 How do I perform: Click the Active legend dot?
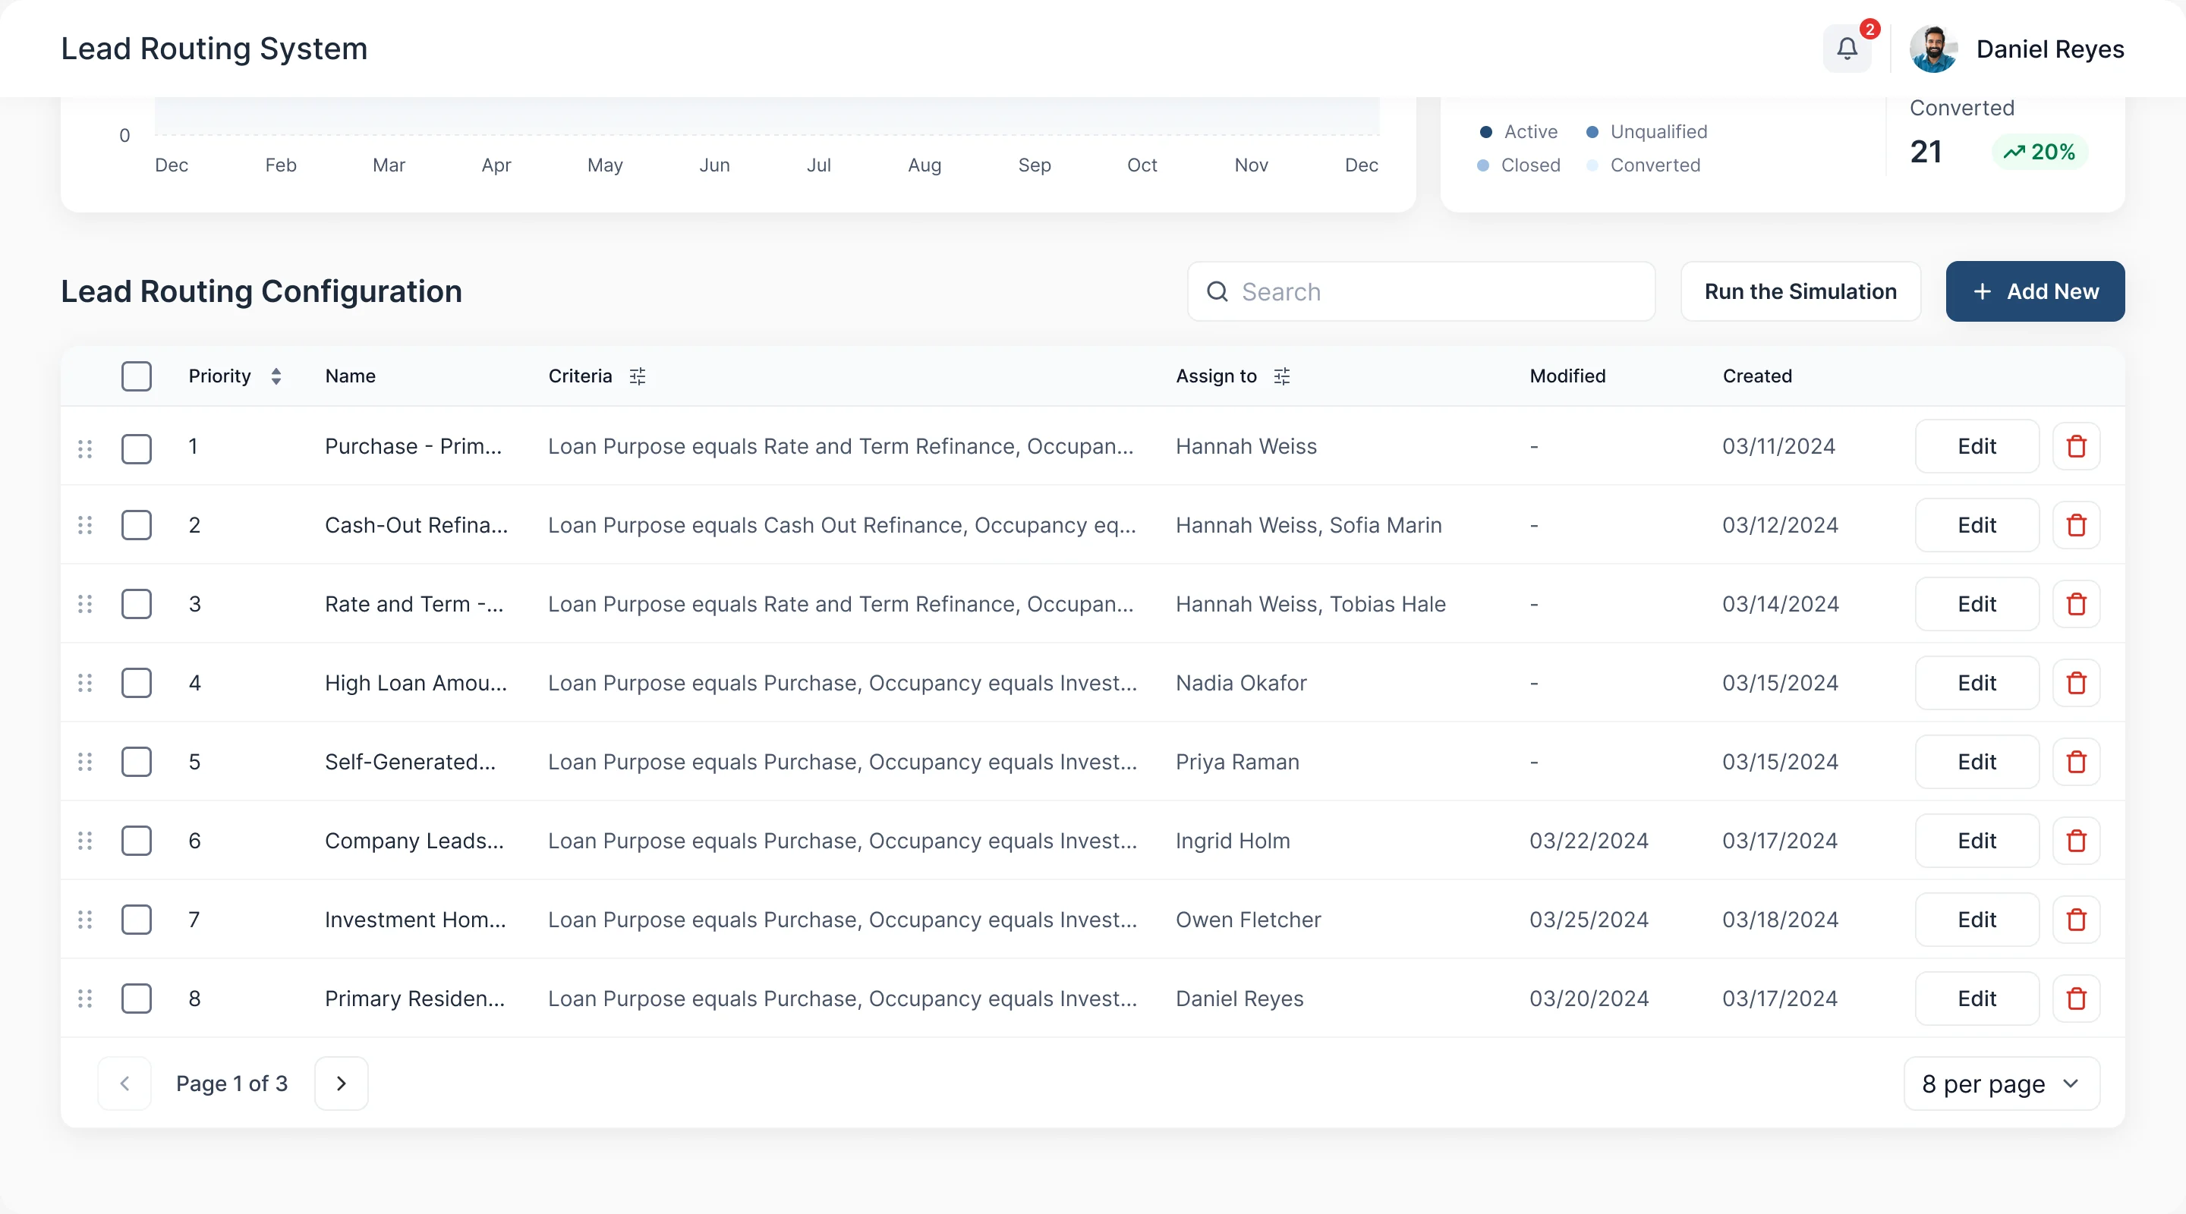tap(1486, 132)
